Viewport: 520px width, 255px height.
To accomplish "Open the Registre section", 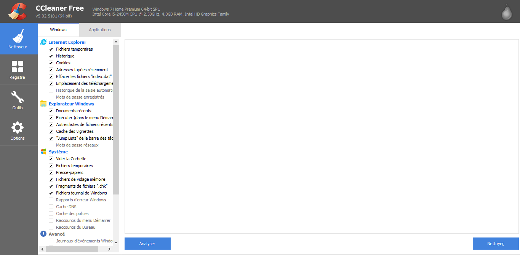I will coord(19,70).
